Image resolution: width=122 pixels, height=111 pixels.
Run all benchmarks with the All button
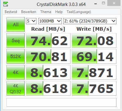(16, 25)
